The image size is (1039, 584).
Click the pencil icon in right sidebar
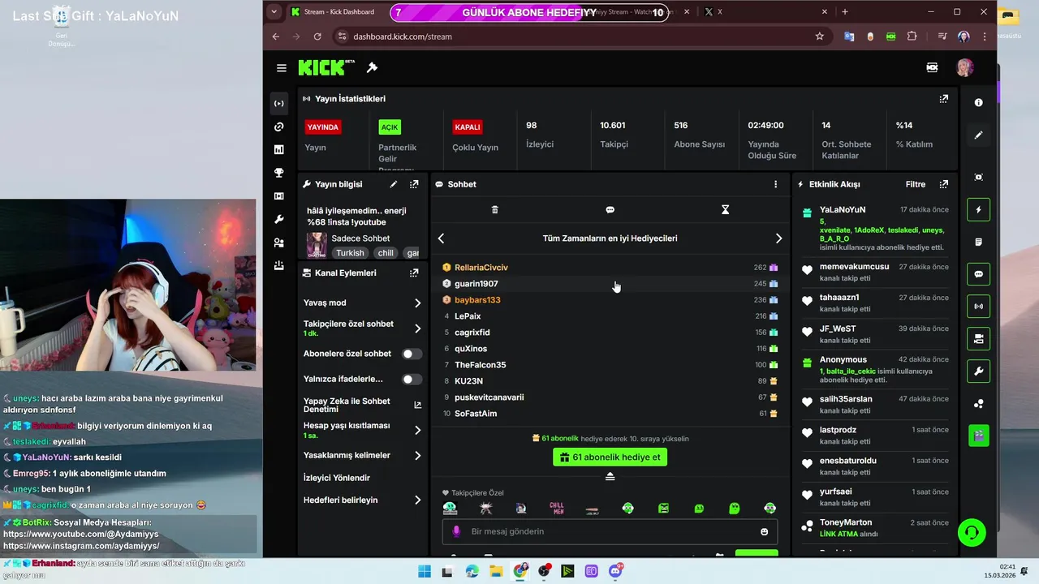coord(978,135)
